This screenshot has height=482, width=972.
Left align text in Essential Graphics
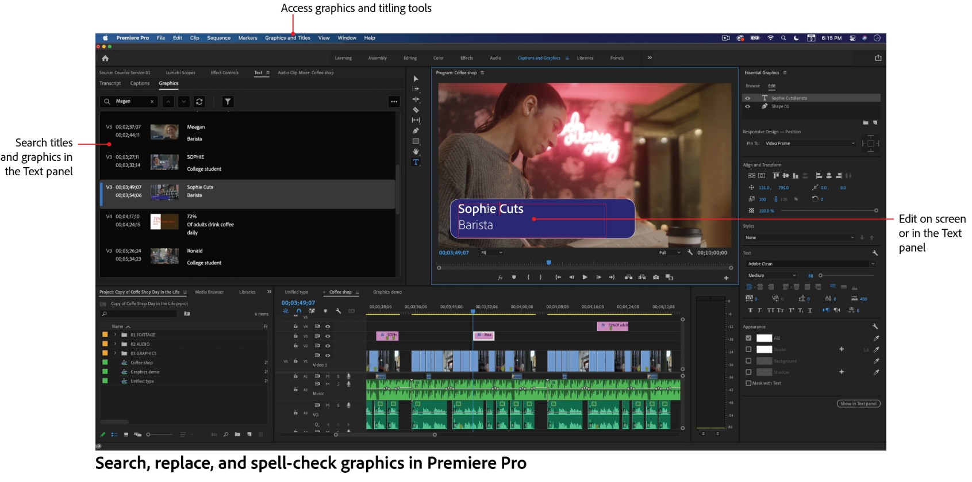[749, 287]
